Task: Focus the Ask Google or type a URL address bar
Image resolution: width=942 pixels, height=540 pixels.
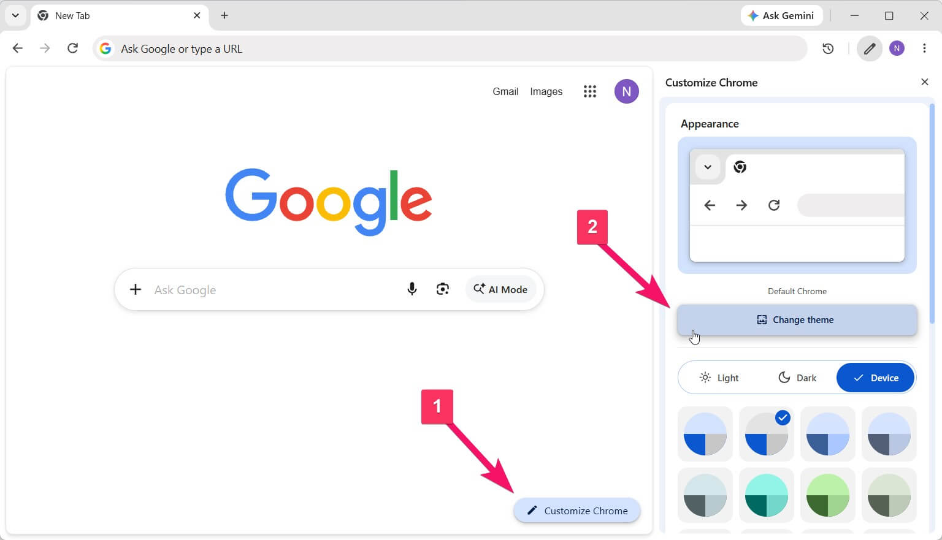Action: 450,48
